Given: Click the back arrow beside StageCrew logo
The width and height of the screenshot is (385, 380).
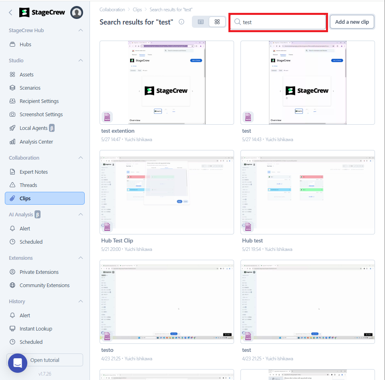Looking at the screenshot, I should (x=11, y=13).
